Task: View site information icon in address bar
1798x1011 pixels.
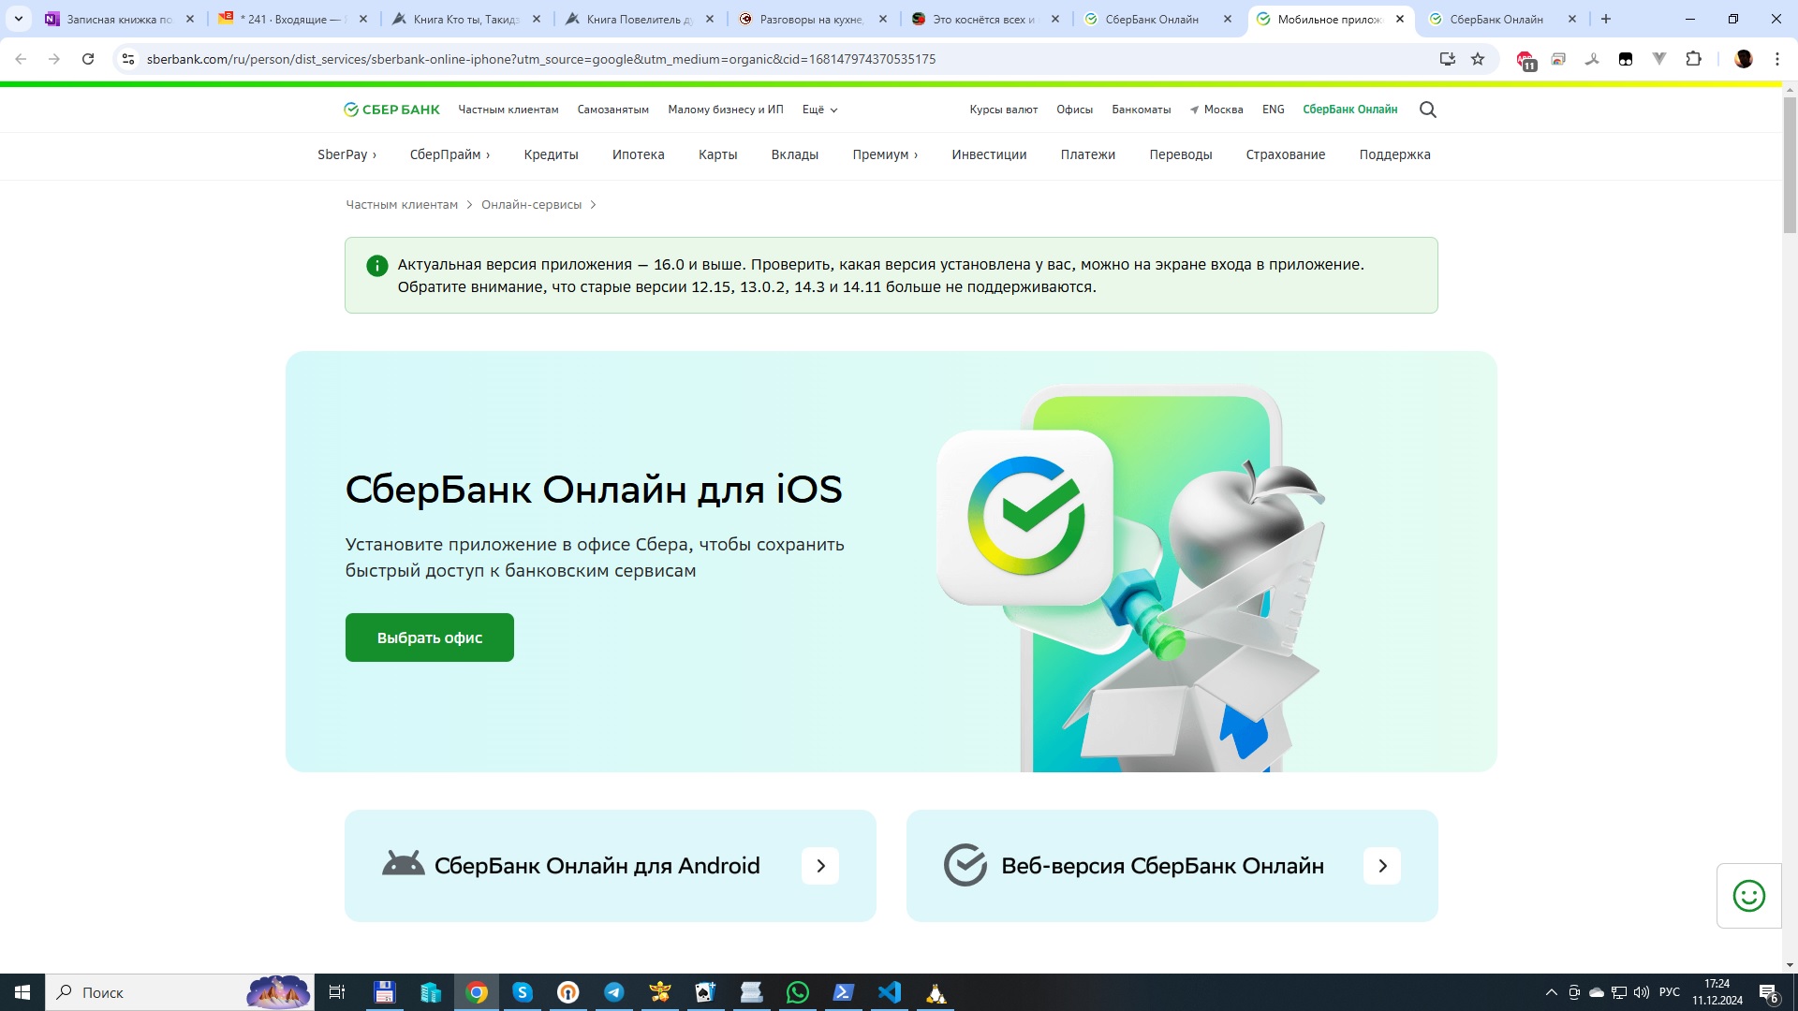Action: click(x=128, y=59)
